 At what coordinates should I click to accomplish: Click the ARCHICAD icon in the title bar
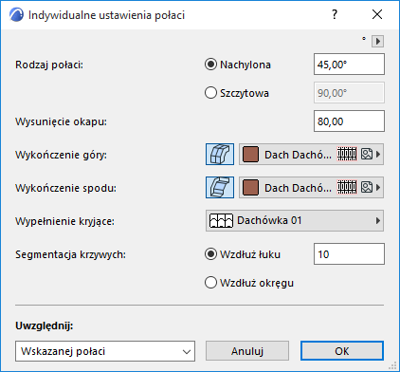16,15
